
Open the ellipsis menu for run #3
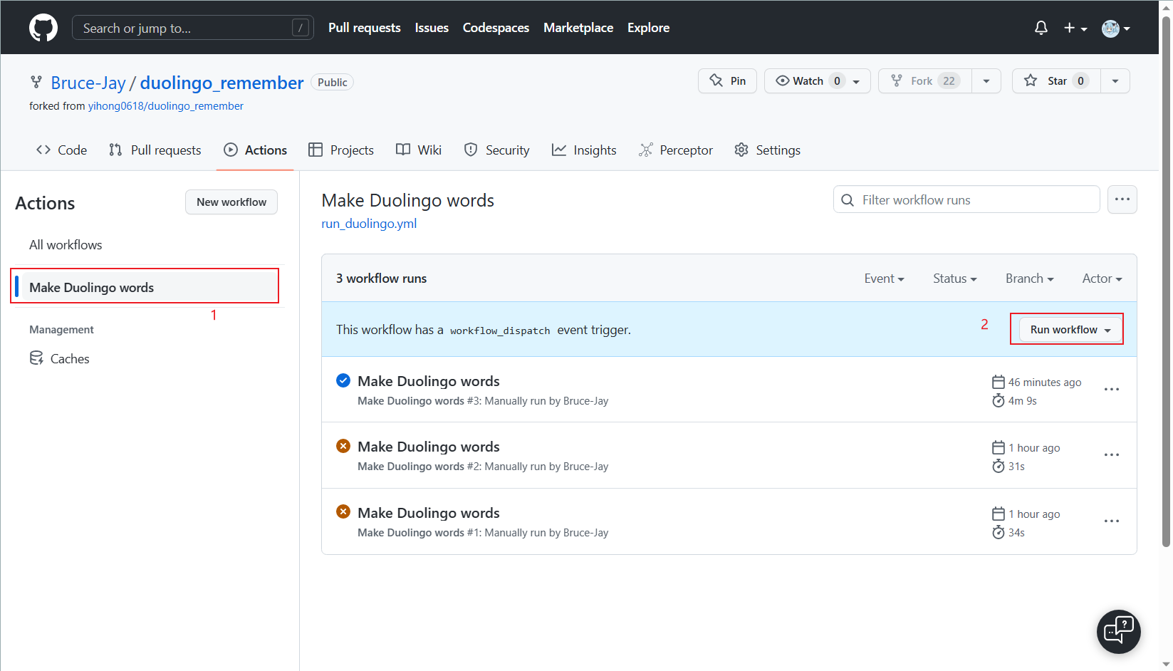coord(1112,390)
